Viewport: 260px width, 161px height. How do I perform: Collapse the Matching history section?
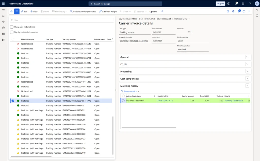[247, 85]
